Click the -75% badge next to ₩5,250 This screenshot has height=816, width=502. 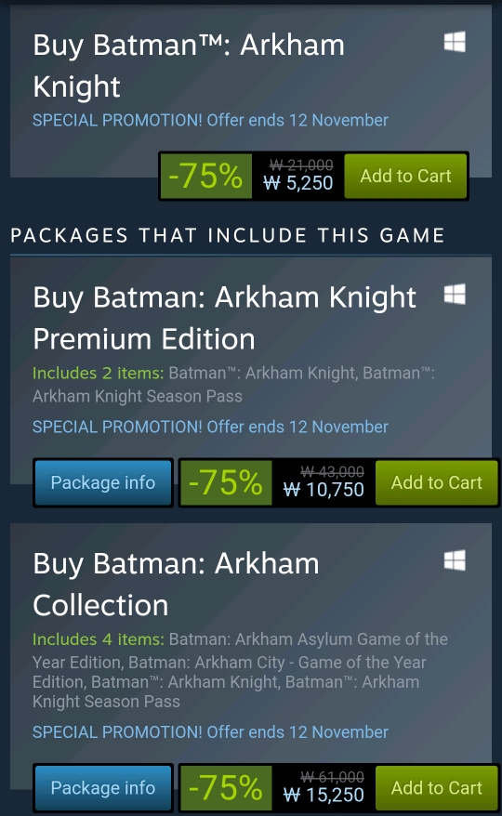(206, 176)
